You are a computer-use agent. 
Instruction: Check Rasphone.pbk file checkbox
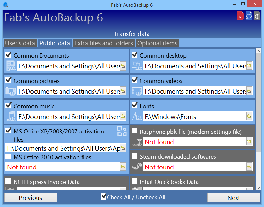(x=134, y=131)
